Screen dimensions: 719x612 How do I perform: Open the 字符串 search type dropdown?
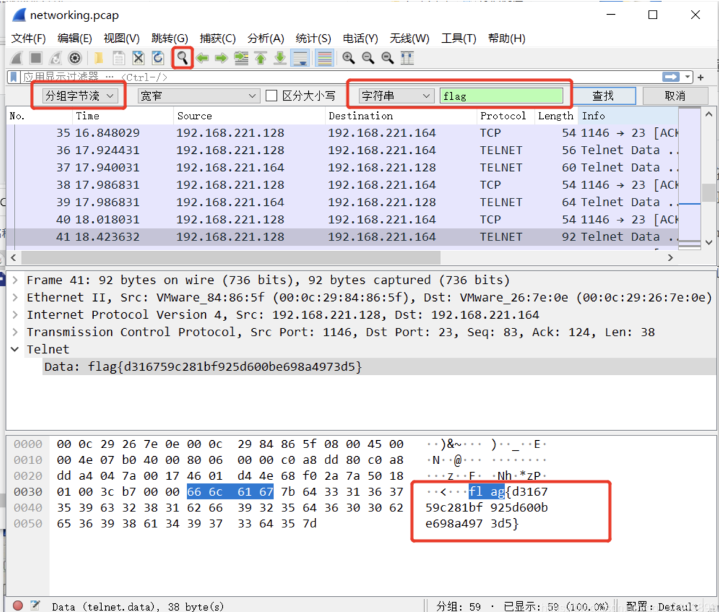click(395, 96)
